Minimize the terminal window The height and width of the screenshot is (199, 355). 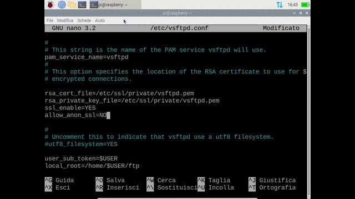294,13
